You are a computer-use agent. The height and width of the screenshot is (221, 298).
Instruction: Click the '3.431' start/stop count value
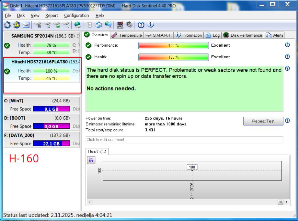tap(150, 130)
